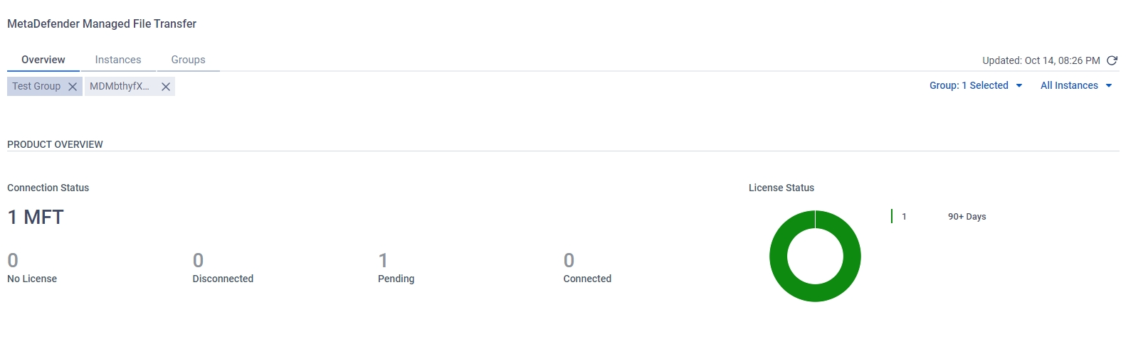Expand the All Instances dropdown arrow

coord(1109,86)
